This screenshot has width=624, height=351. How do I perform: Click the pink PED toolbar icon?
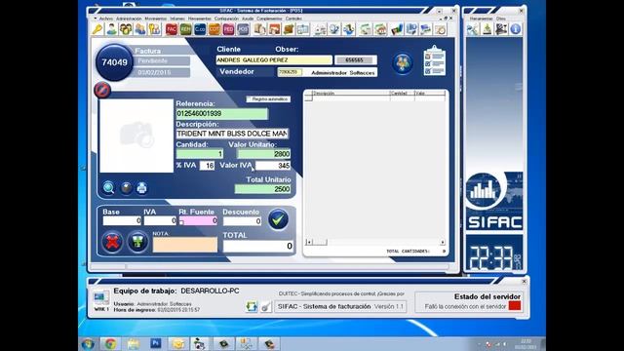coord(228,29)
